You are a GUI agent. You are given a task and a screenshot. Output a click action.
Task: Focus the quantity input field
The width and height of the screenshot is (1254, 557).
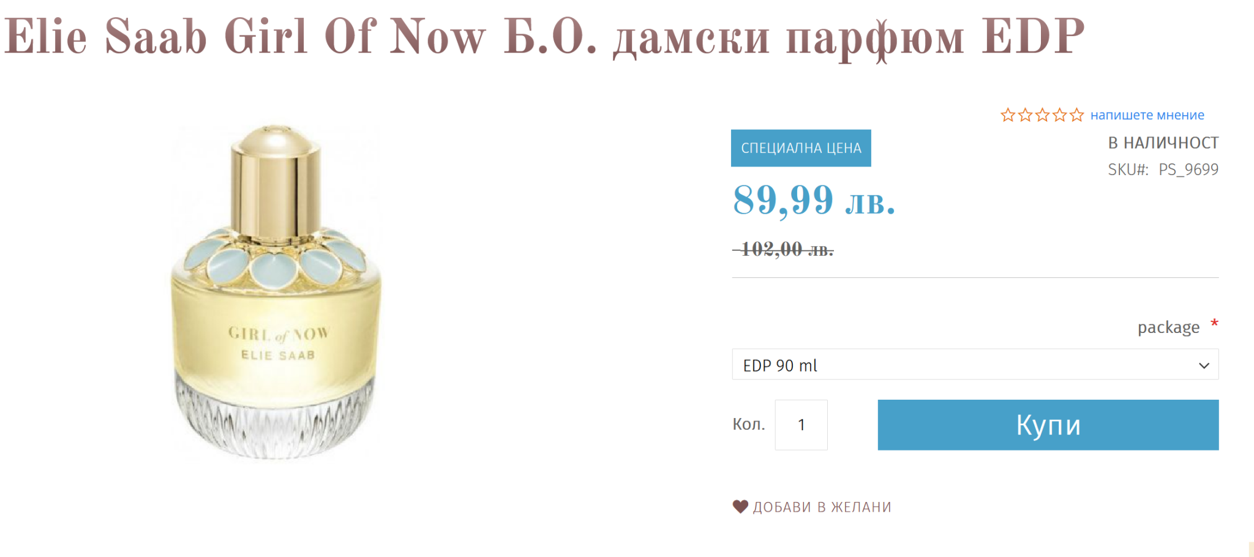(x=801, y=425)
